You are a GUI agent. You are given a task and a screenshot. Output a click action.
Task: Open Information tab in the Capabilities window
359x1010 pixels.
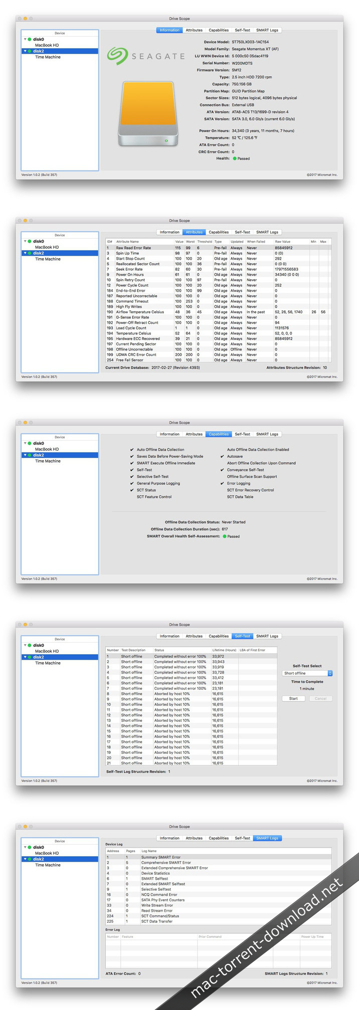(x=169, y=434)
